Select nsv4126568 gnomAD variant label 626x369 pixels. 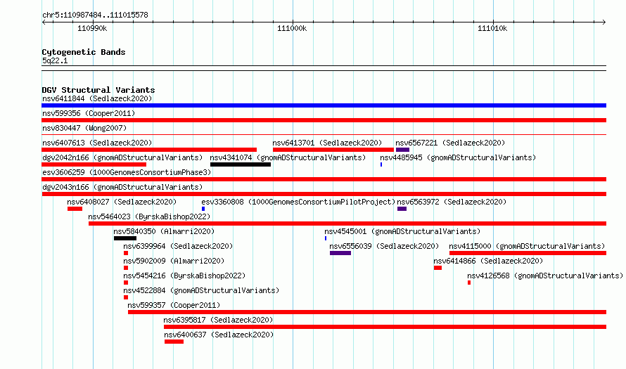coord(545,276)
